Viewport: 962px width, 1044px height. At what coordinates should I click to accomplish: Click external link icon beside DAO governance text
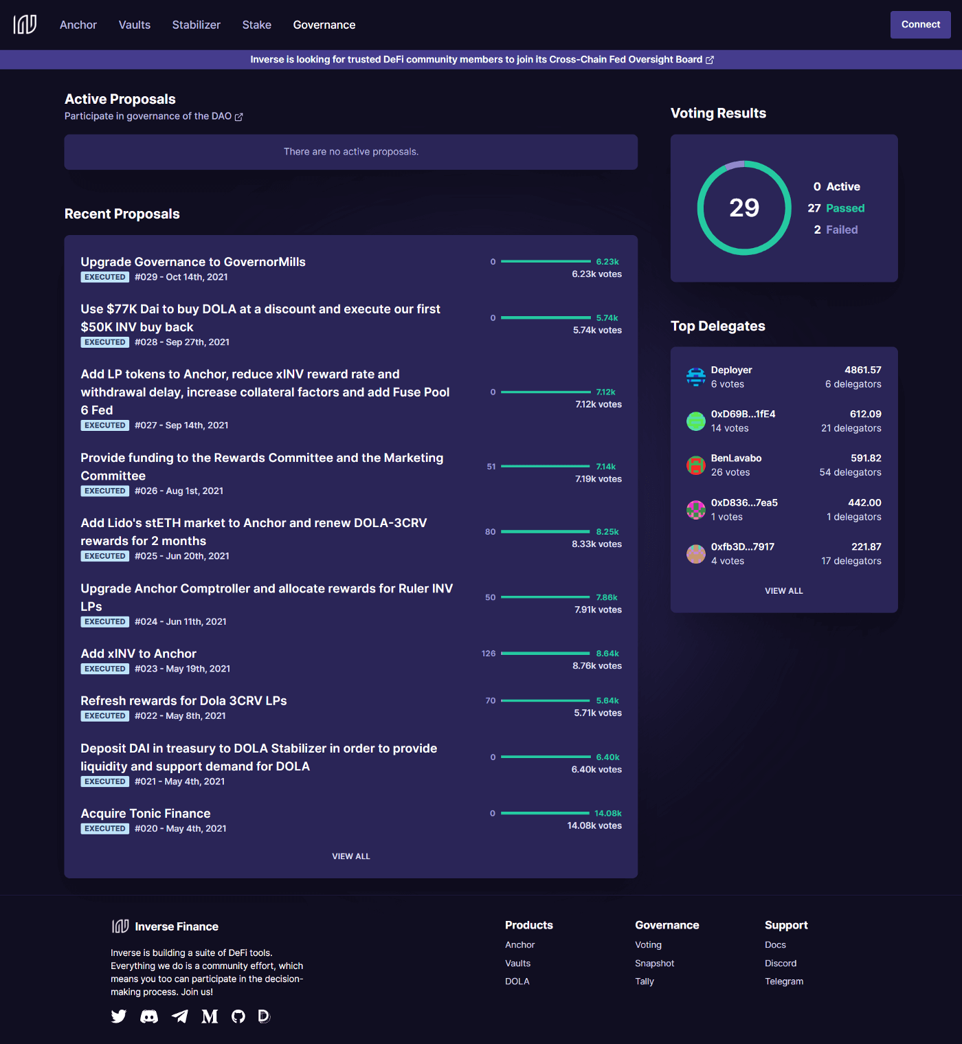point(239,117)
